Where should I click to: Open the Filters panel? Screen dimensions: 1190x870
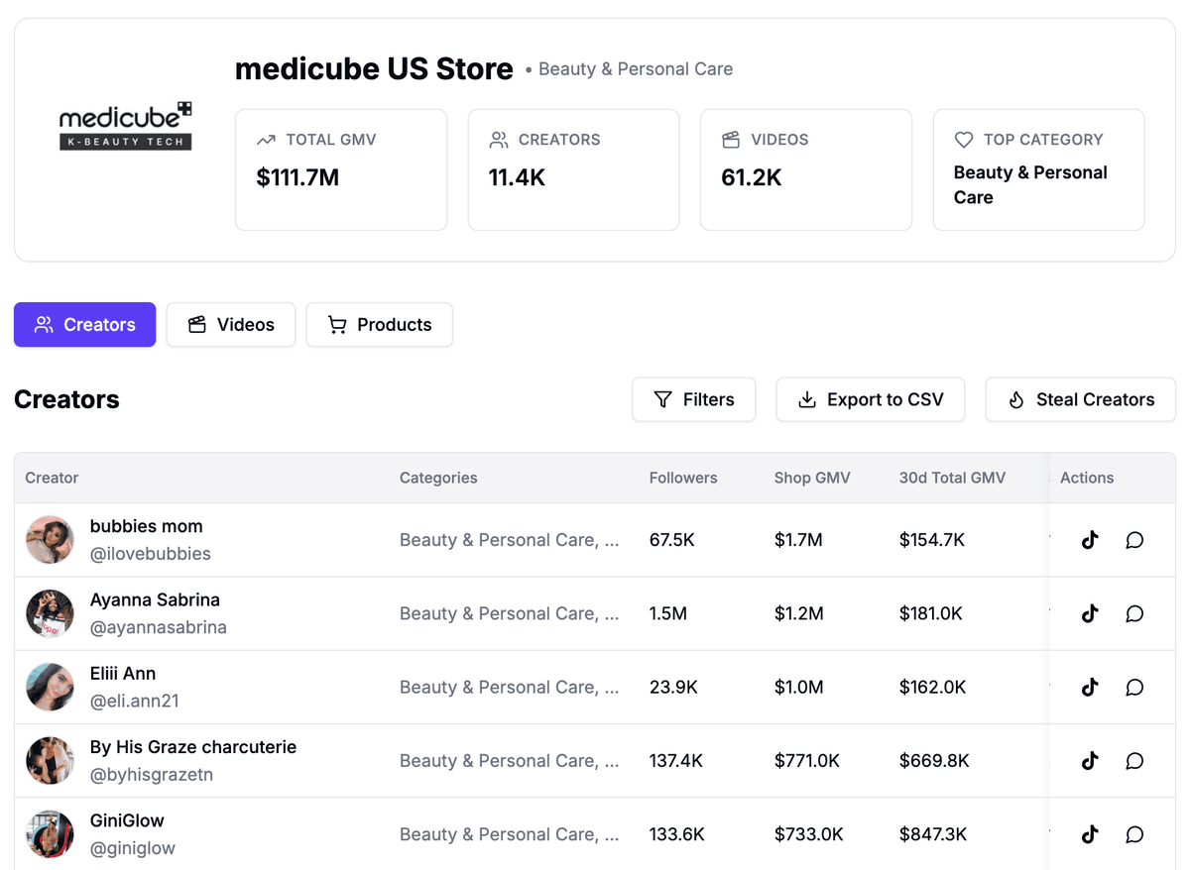[693, 399]
